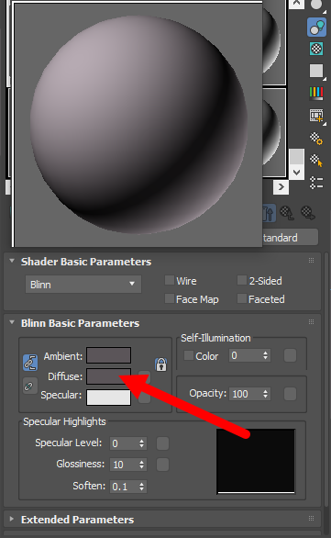Click the Go to Parent icon
Image resolution: width=331 pixels, height=538 pixels.
(286, 213)
